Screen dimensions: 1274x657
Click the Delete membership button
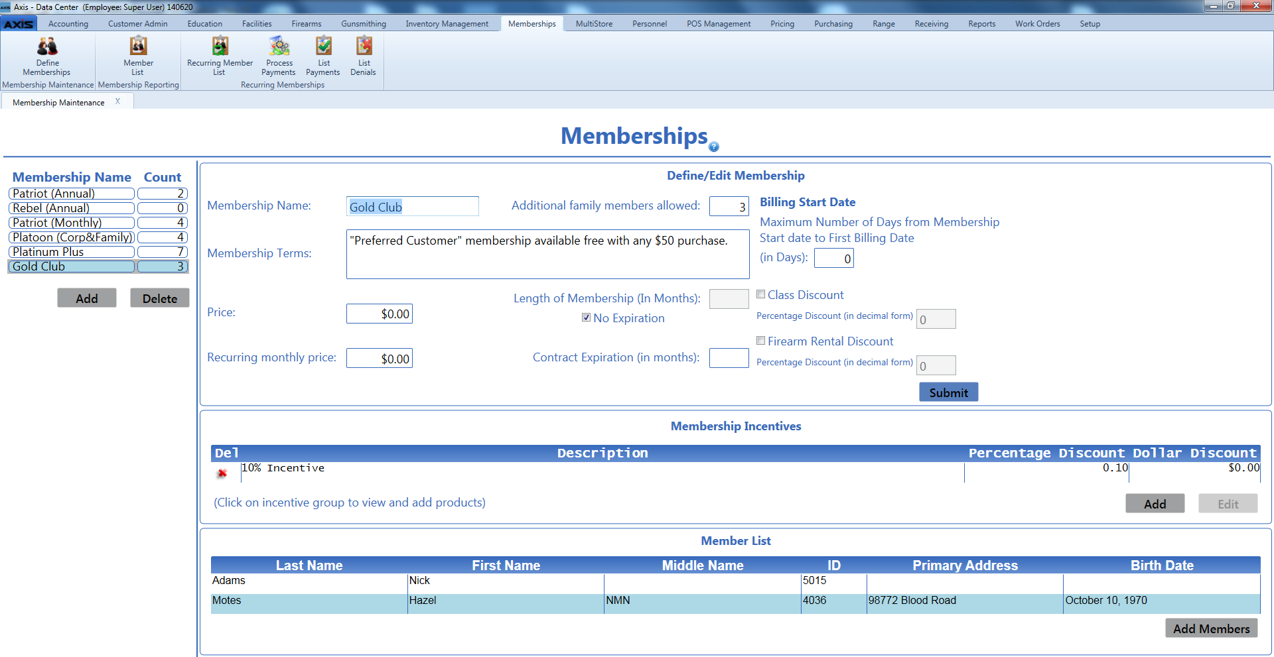160,298
